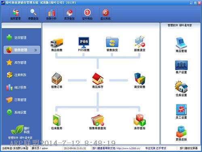The image size is (202, 152).
Task: Open 仓库设置 in the right panel
Action: (x=181, y=89)
